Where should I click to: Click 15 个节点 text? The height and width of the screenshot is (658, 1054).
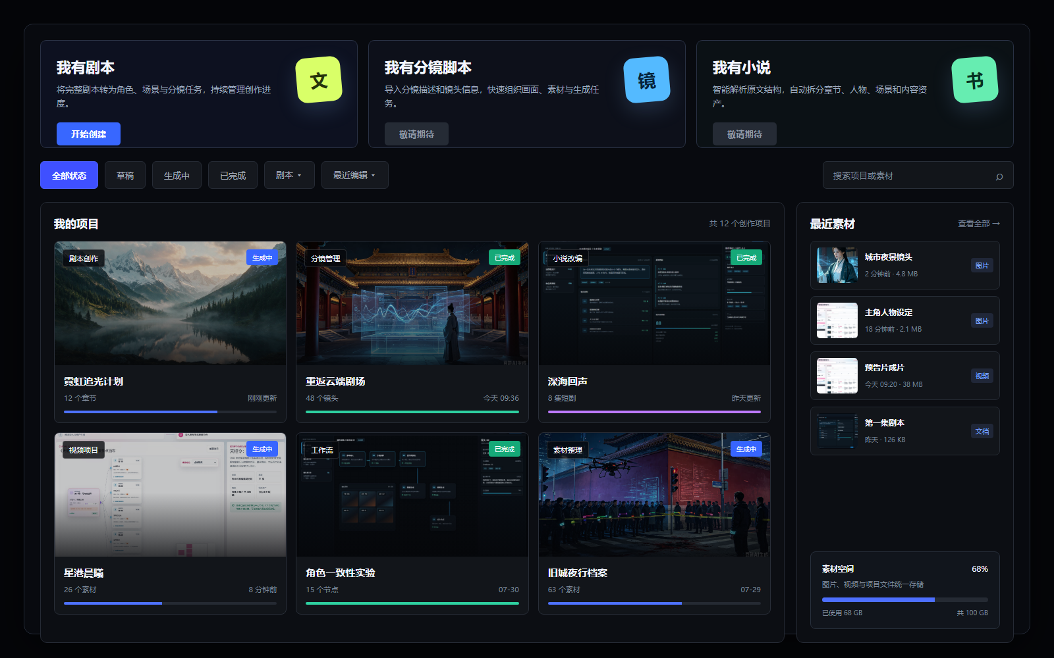tap(322, 590)
